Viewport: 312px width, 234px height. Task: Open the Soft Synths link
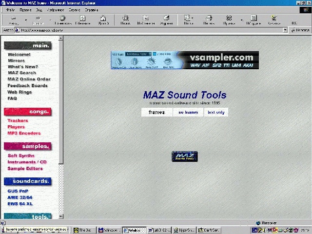click(x=21, y=156)
